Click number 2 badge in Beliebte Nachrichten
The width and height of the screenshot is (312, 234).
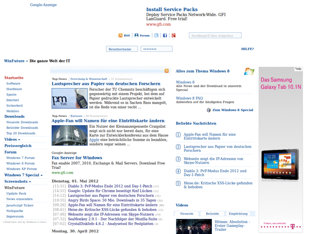pyautogui.click(x=178, y=147)
